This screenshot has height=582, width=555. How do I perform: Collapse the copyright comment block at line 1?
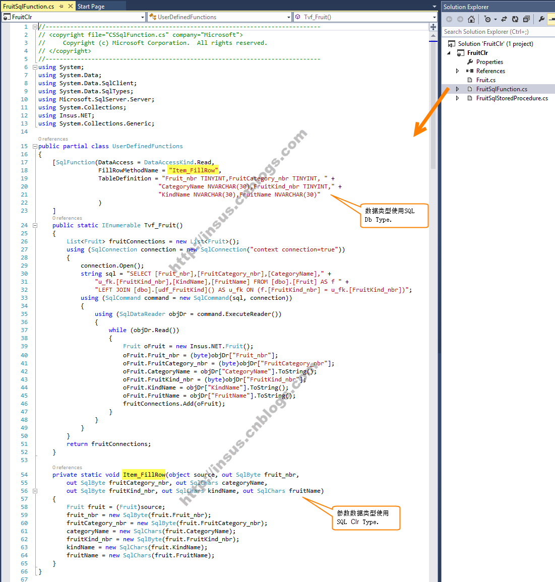(35, 27)
